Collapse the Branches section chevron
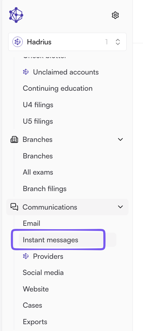 [121, 140]
